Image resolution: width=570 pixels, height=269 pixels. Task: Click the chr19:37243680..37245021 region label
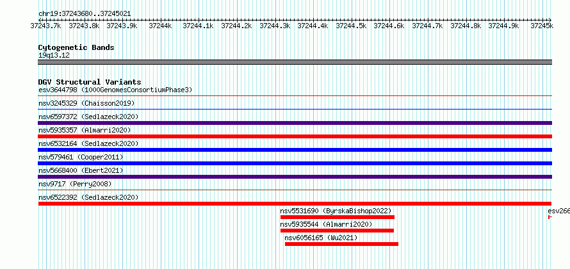pyautogui.click(x=85, y=13)
